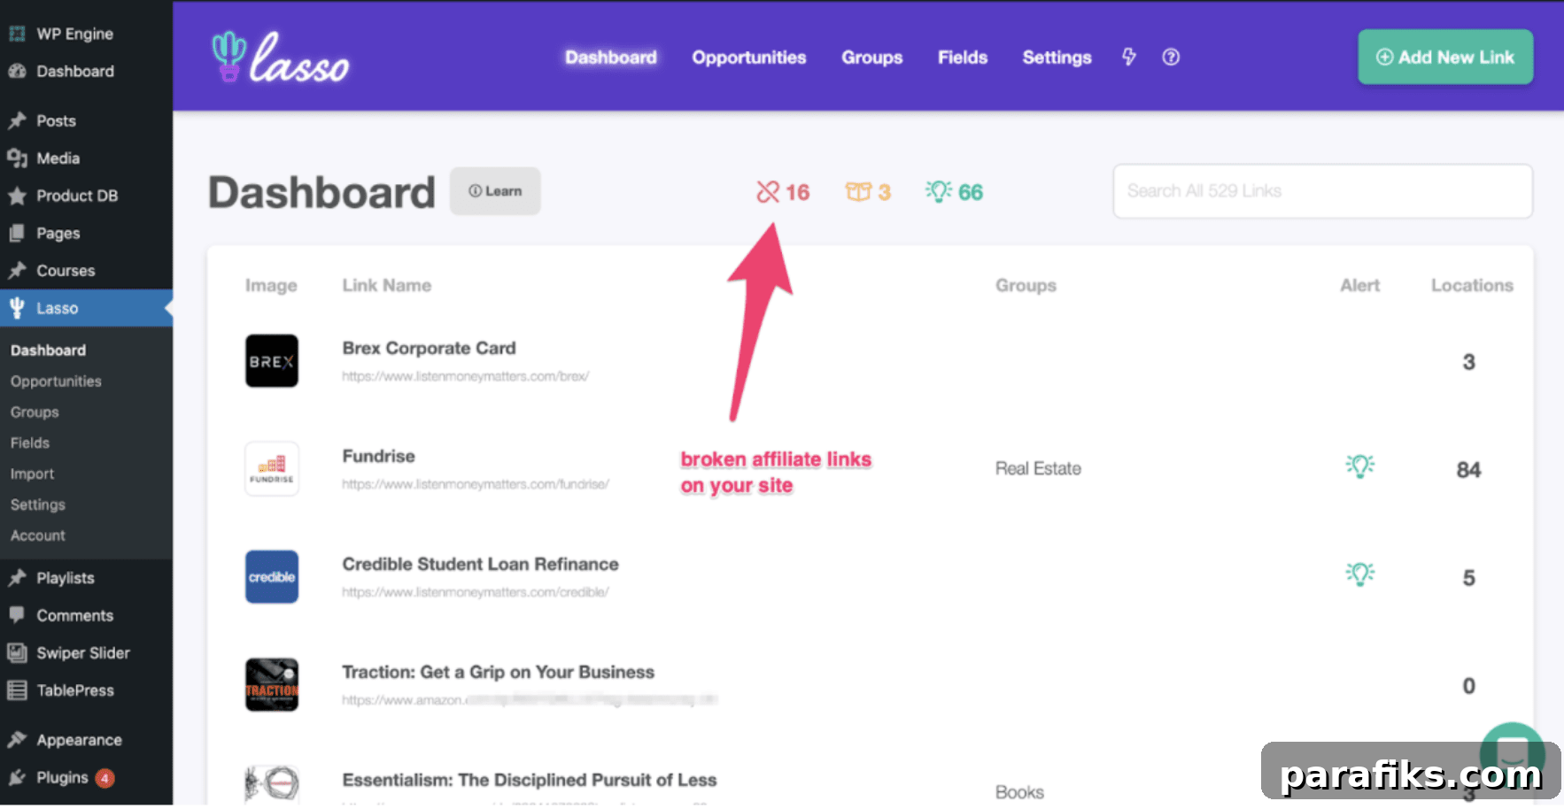
Task: Click the Credible row lightbulb alert
Action: coord(1360,574)
